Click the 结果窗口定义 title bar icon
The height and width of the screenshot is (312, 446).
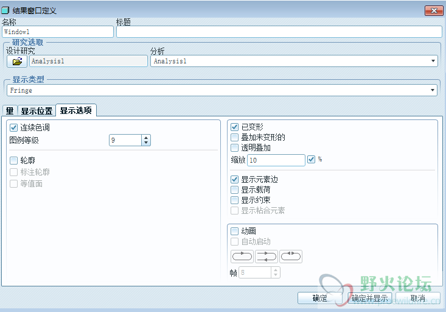[5, 10]
